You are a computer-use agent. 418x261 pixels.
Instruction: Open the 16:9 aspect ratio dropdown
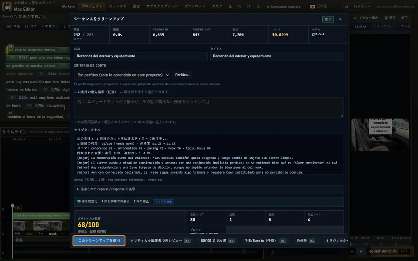(x=360, y=27)
